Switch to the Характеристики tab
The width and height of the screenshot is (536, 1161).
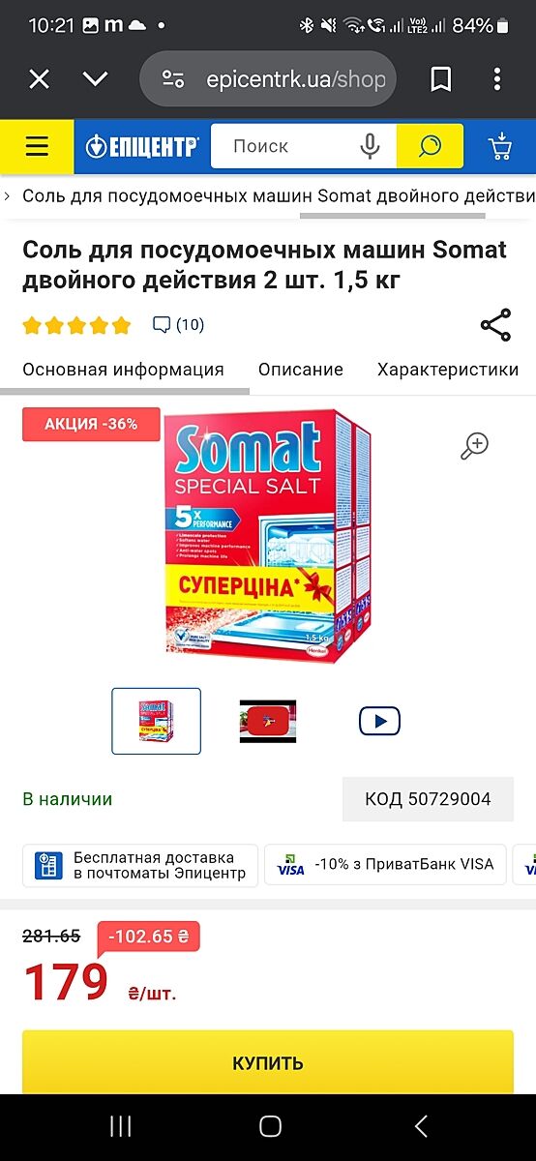pyautogui.click(x=448, y=370)
